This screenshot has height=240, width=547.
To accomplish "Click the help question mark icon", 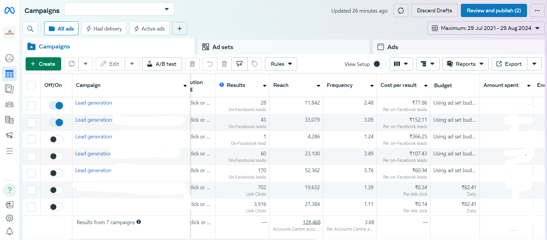I will [x=9, y=190].
